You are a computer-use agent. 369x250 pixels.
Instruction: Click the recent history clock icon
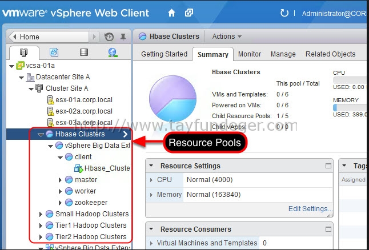point(109,37)
